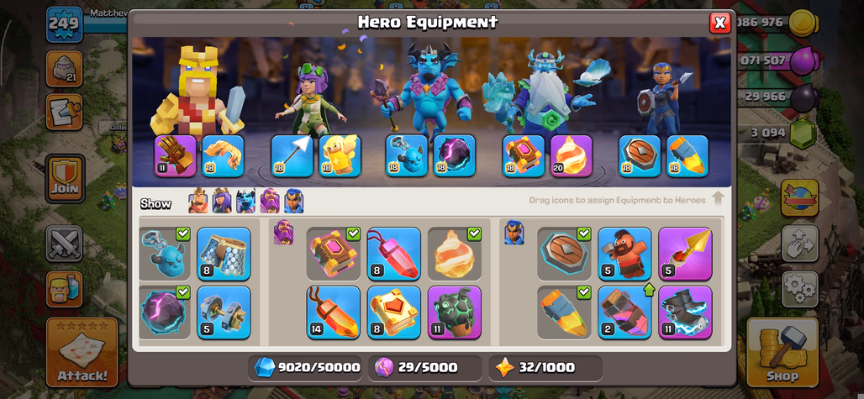This screenshot has height=399, width=864.
Task: Pick the level 8 Healing Tome
Action: (393, 312)
